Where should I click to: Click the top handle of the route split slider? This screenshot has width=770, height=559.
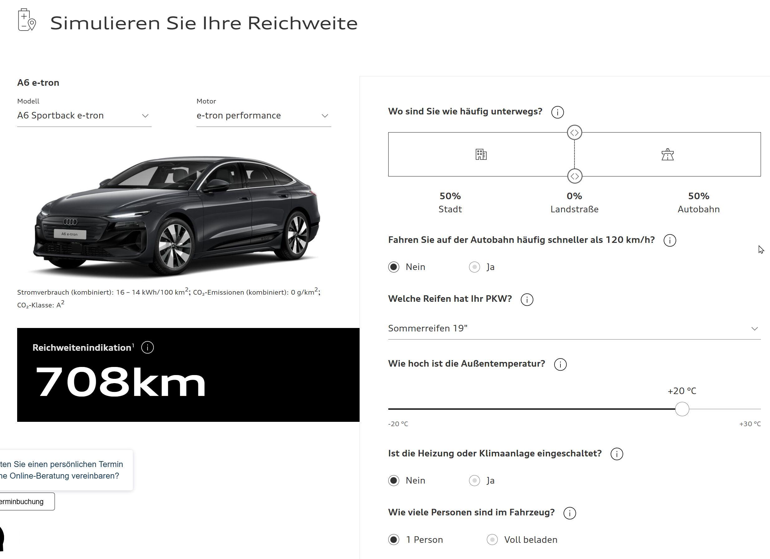point(574,133)
